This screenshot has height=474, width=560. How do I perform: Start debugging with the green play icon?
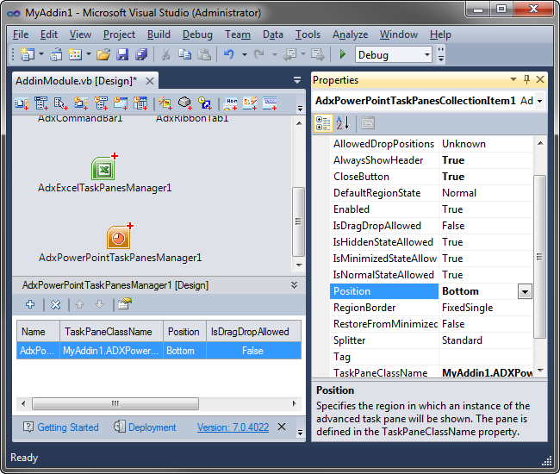(343, 54)
